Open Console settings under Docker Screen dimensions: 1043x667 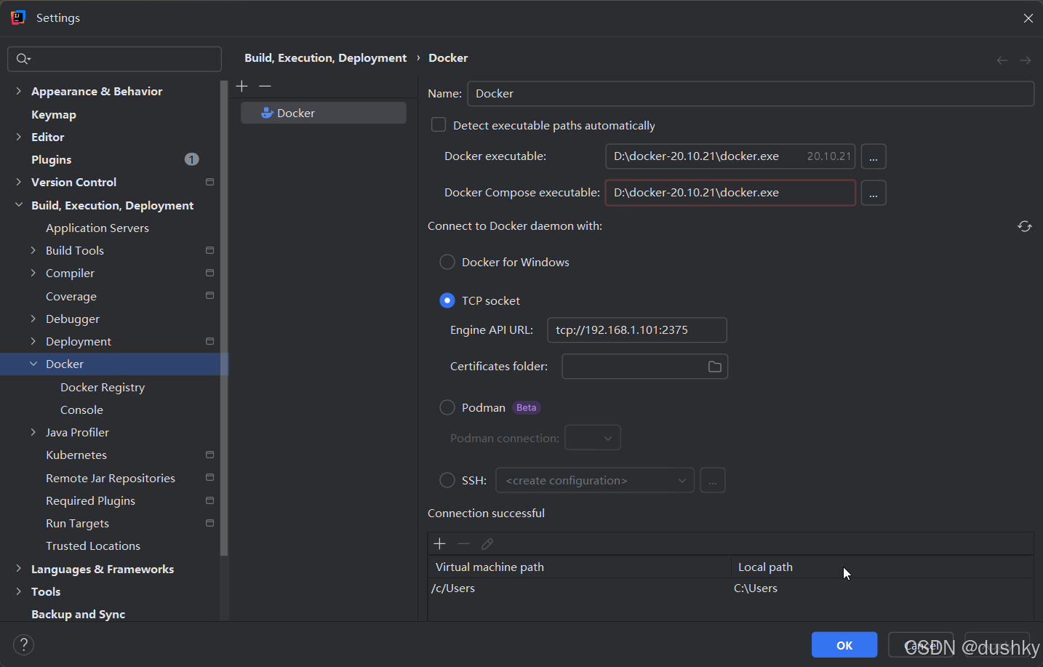[81, 410]
